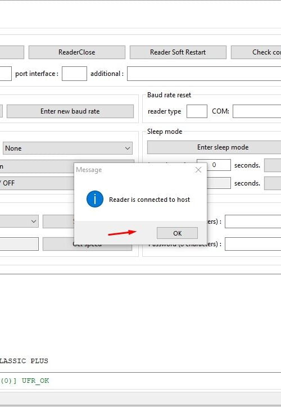281x407 pixels.
Task: Focus the COM input field
Action: (x=257, y=111)
